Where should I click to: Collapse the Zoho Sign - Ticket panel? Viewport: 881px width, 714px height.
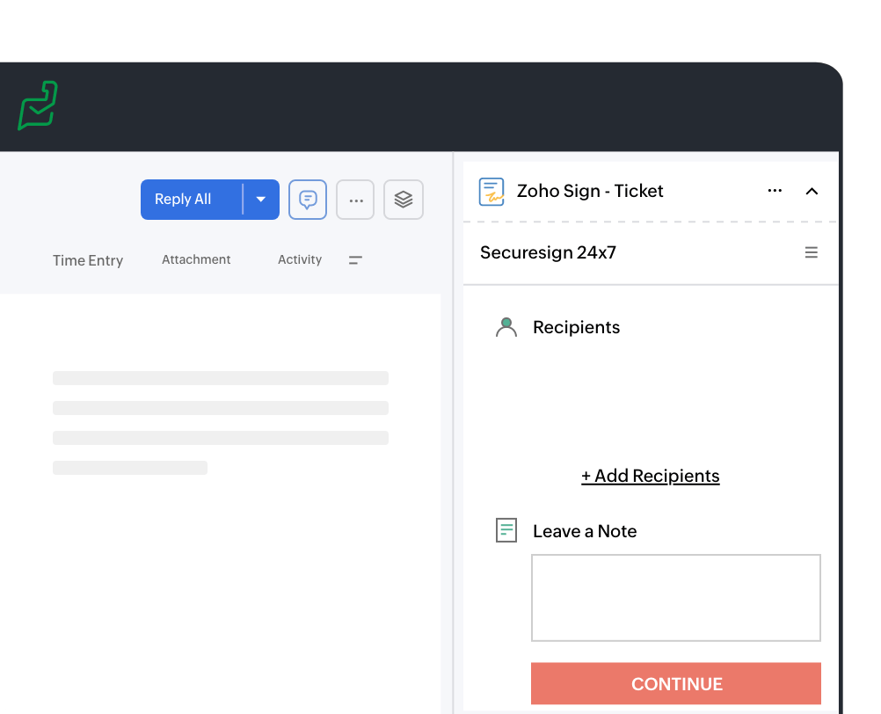click(812, 192)
